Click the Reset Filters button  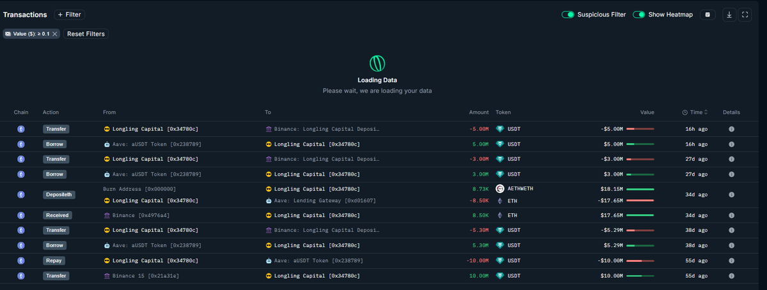(86, 34)
